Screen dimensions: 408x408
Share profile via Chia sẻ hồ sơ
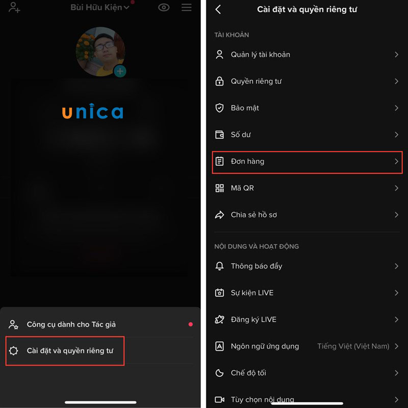(x=307, y=215)
